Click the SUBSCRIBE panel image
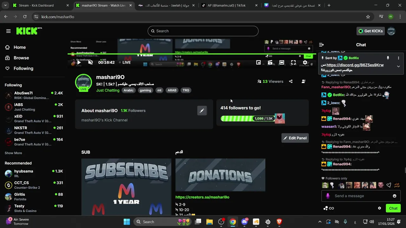 coord(126,187)
